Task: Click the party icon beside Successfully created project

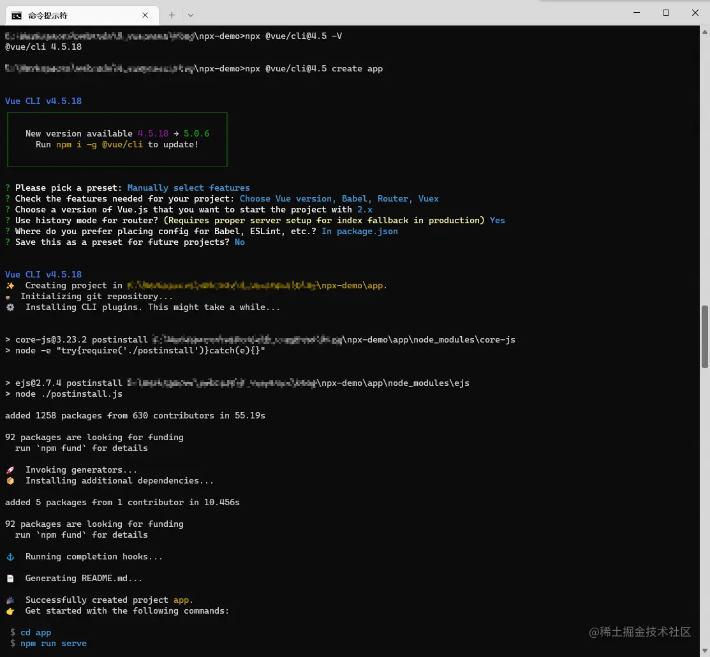Action: point(10,600)
